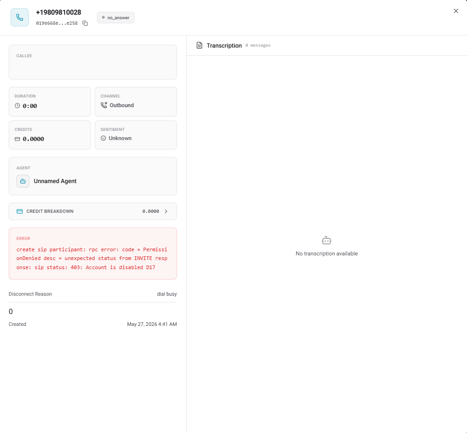This screenshot has width=467, height=433.
Task: Click the No transcription available text
Action: [x=327, y=254]
